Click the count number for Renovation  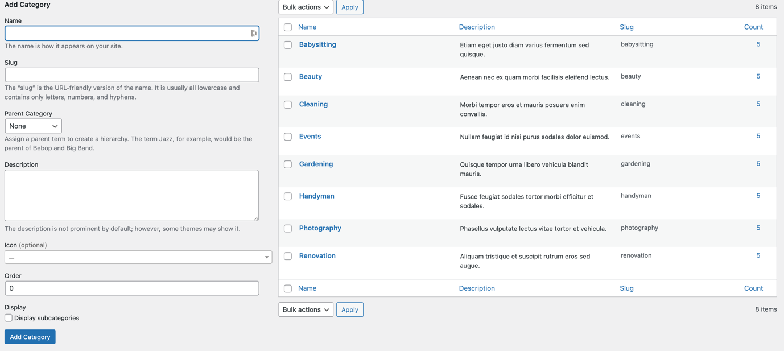coord(758,256)
